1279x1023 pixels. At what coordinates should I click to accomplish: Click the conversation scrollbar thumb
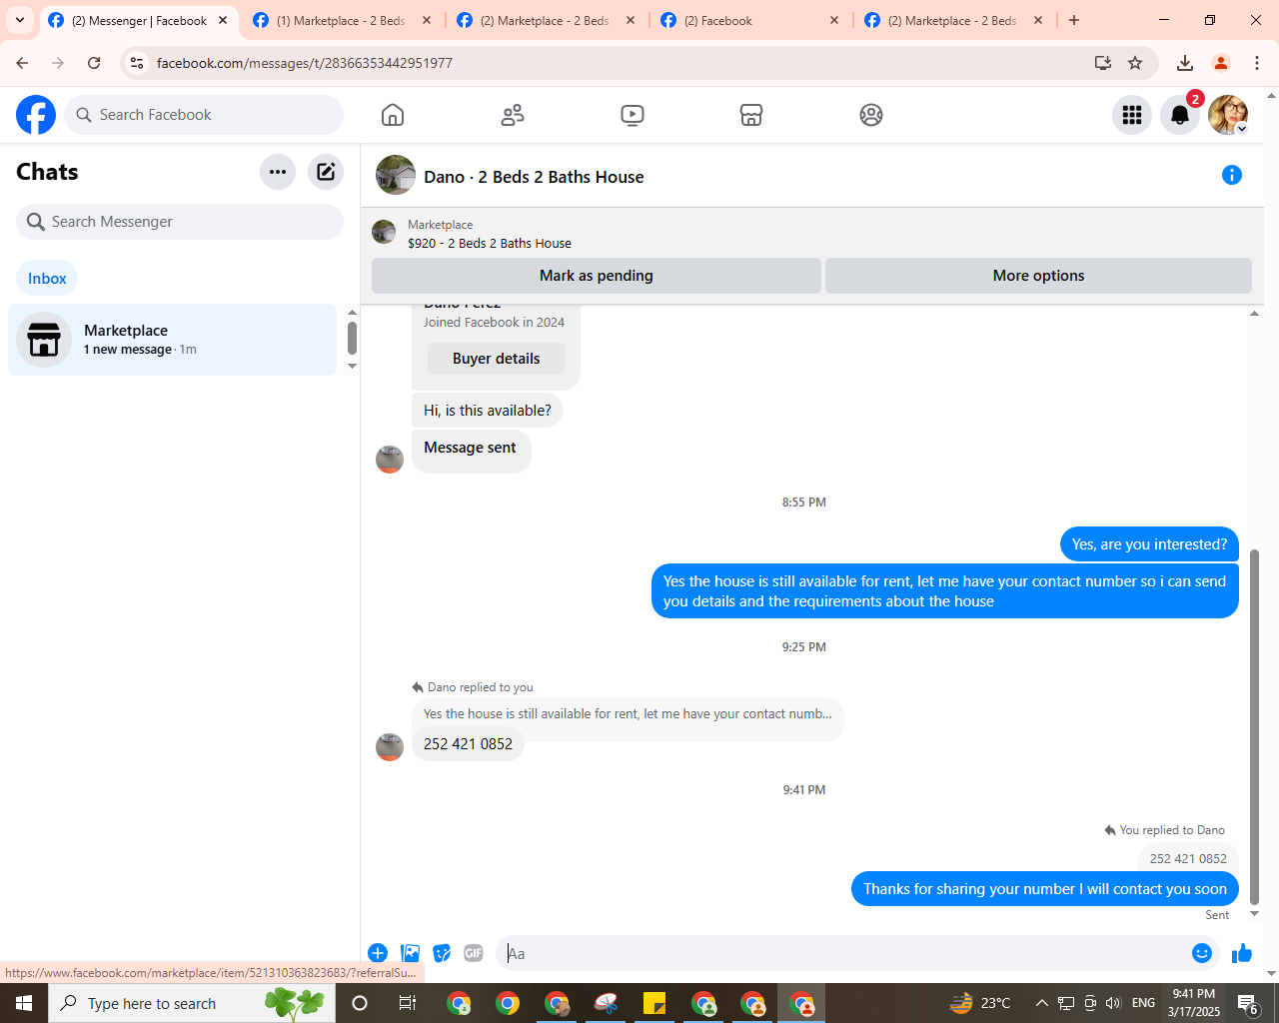click(1255, 726)
